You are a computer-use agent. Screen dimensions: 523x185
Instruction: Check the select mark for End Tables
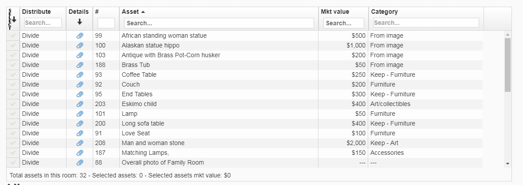click(x=13, y=94)
